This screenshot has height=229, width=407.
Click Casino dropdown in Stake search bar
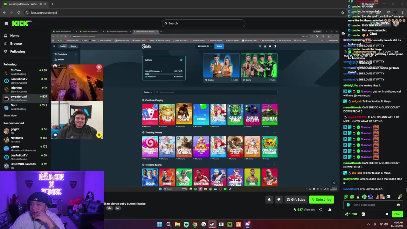(148, 92)
